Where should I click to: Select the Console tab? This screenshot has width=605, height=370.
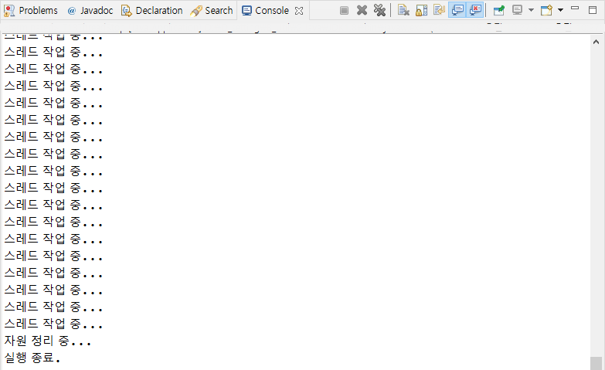point(266,10)
